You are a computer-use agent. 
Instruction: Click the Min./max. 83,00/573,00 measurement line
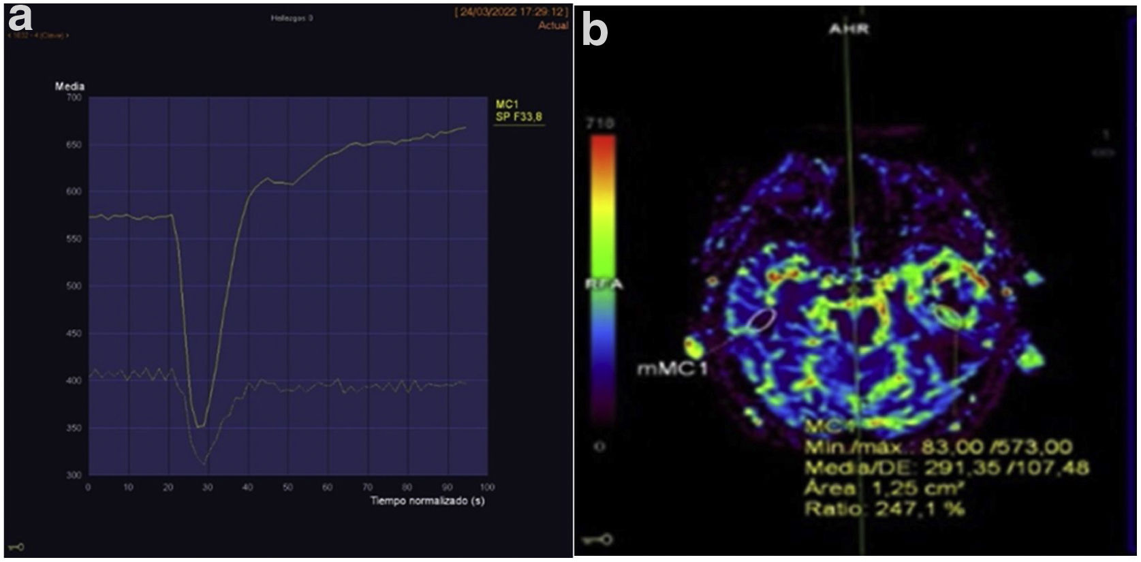tap(938, 448)
